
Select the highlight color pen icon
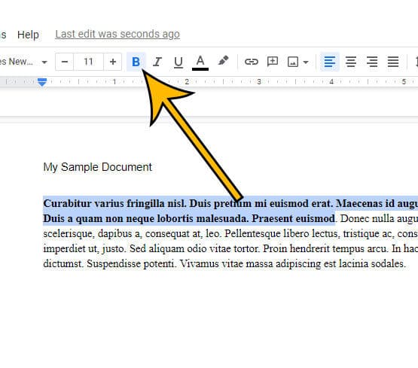tap(223, 61)
